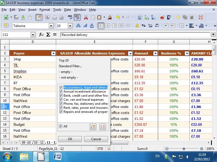This screenshot has width=217, height=162.
Task: Uncheck Phone, fax, stationery filter entry
Action: tap(61, 103)
